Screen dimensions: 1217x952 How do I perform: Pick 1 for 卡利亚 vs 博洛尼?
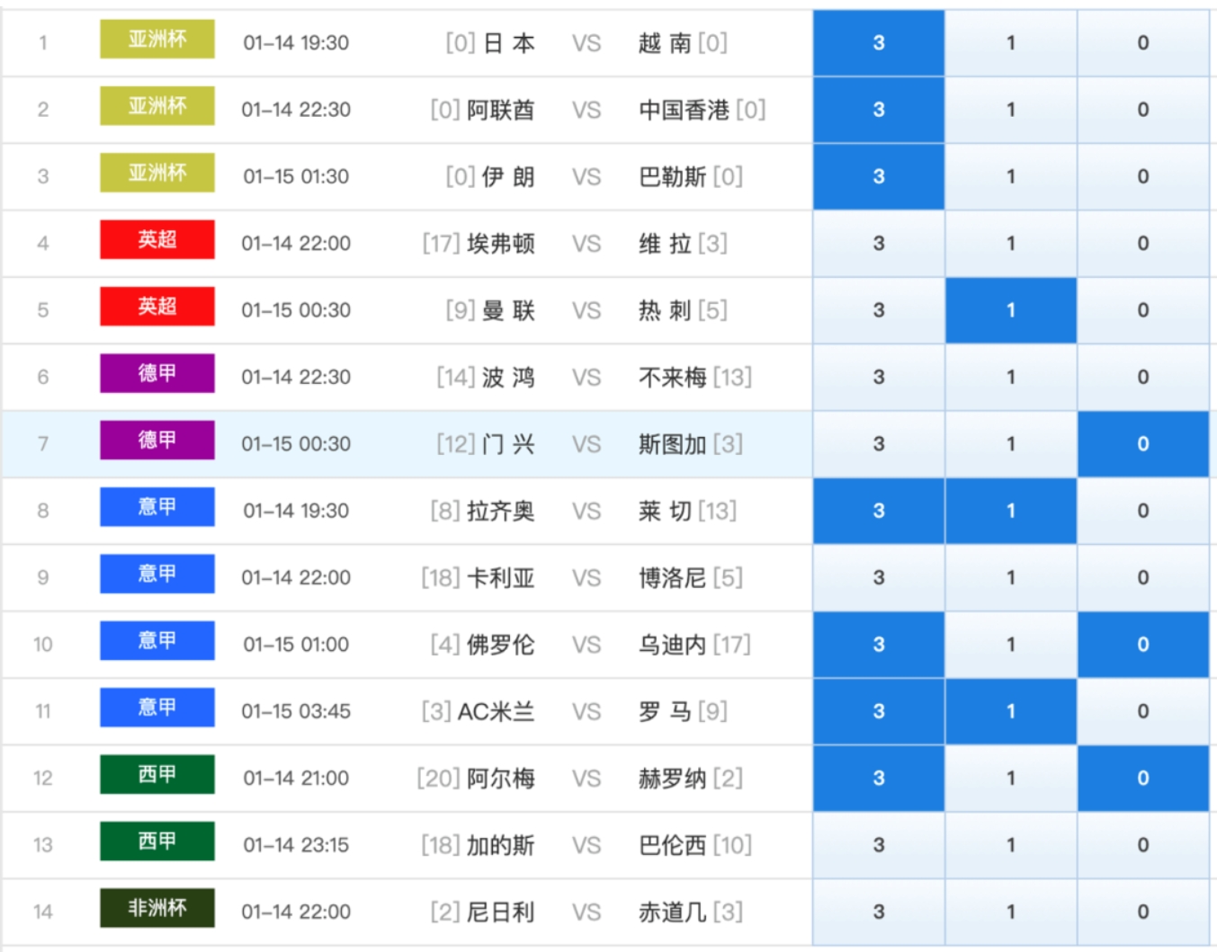coord(1011,577)
